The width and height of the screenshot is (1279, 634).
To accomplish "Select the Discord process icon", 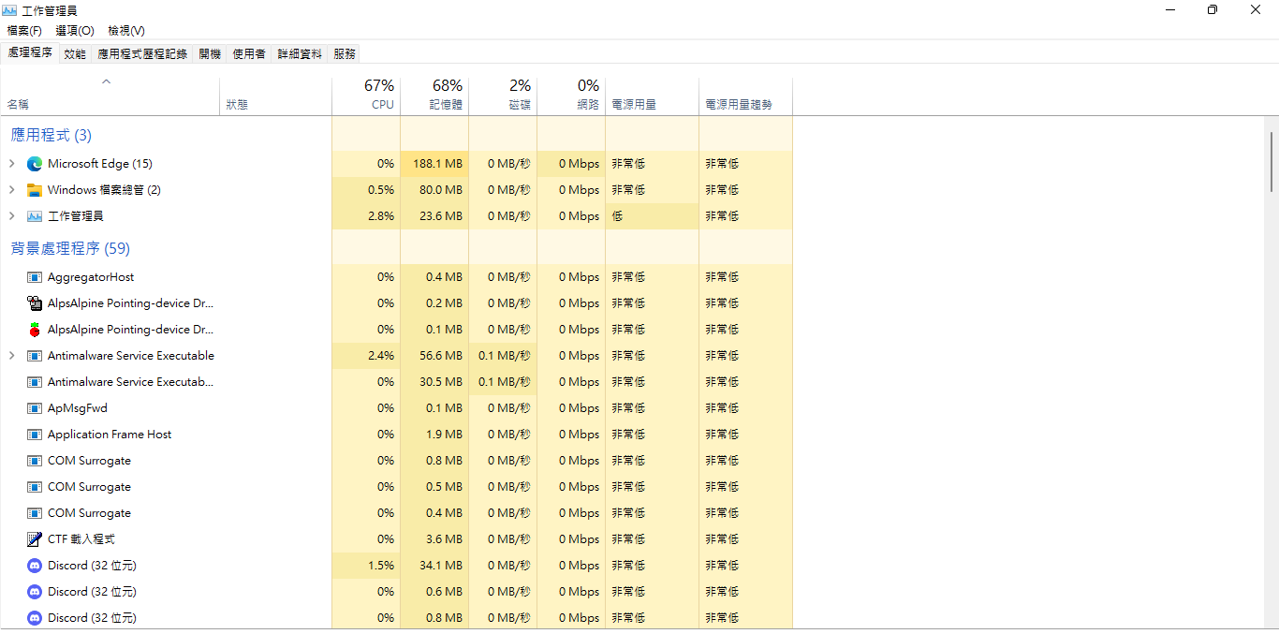I will click(34, 565).
